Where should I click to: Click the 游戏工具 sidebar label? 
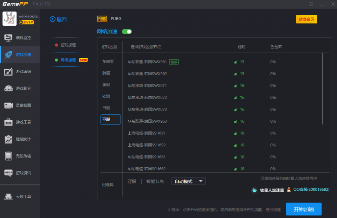(23, 122)
